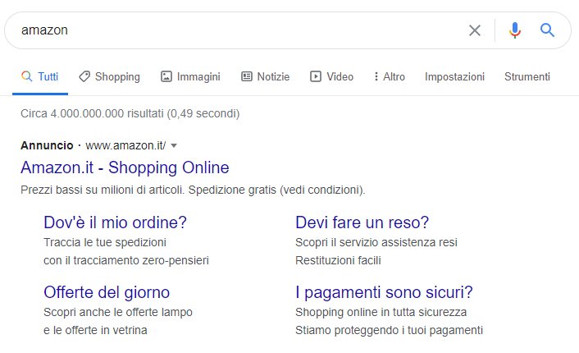Viewport: 579px width, 353px height.
Task: Open the Offerte del giorno link
Action: point(107,292)
